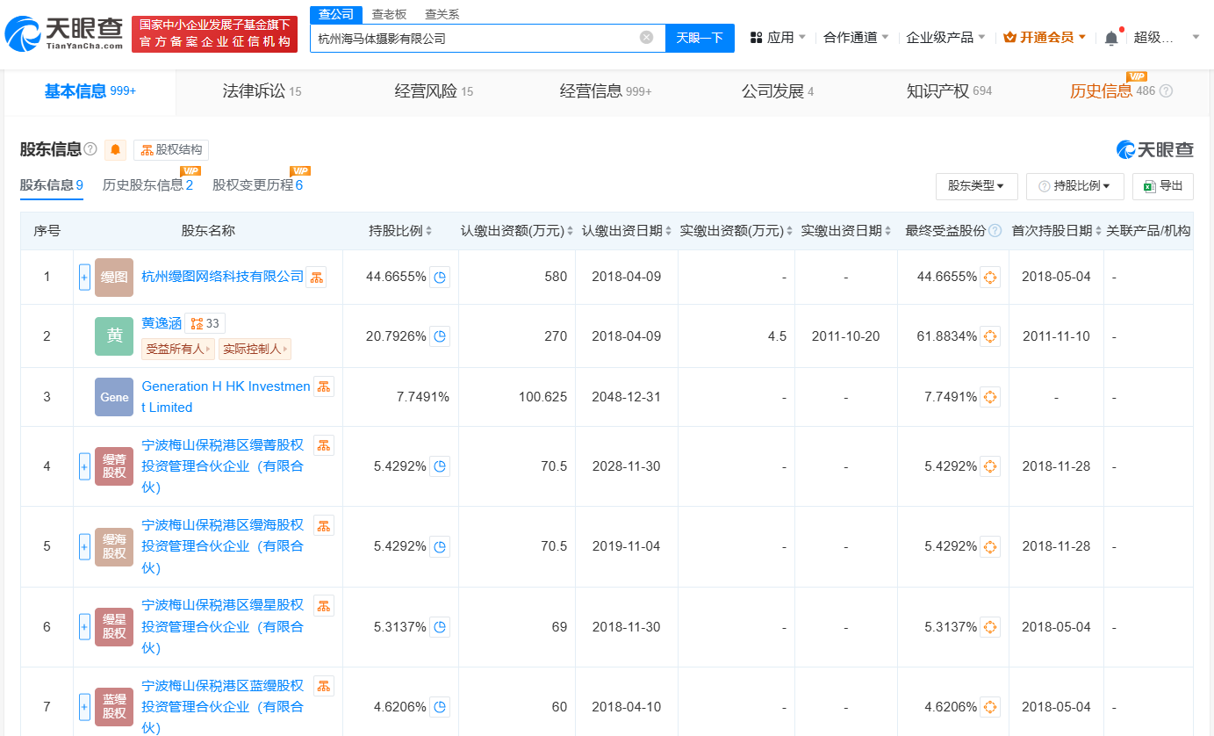The height and width of the screenshot is (736, 1214).
Task: Expand row 1 shareholder with plus toggle
Action: (84, 278)
